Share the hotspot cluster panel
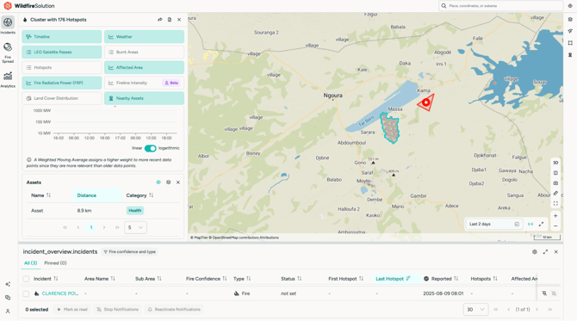Viewport: 577px width, 321px height. coord(160,20)
